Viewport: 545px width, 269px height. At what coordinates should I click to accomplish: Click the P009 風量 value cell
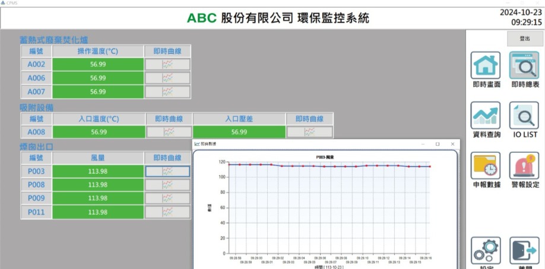pos(98,198)
